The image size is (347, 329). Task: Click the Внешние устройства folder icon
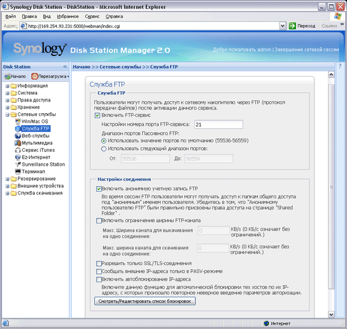[x=13, y=186]
